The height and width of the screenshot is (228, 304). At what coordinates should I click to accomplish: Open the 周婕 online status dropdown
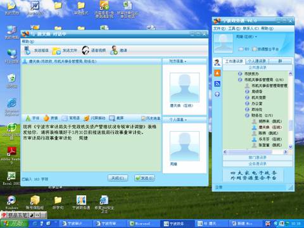click(x=256, y=37)
